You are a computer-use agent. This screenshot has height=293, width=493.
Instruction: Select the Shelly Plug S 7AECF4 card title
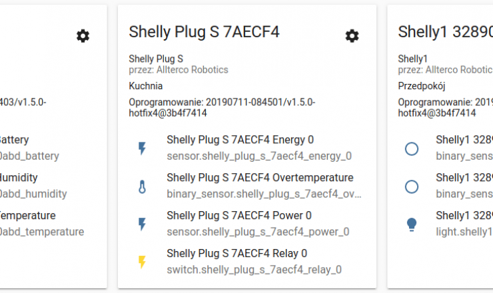click(x=204, y=32)
